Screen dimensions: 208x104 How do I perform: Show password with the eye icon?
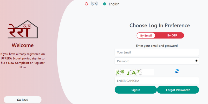(196, 61)
